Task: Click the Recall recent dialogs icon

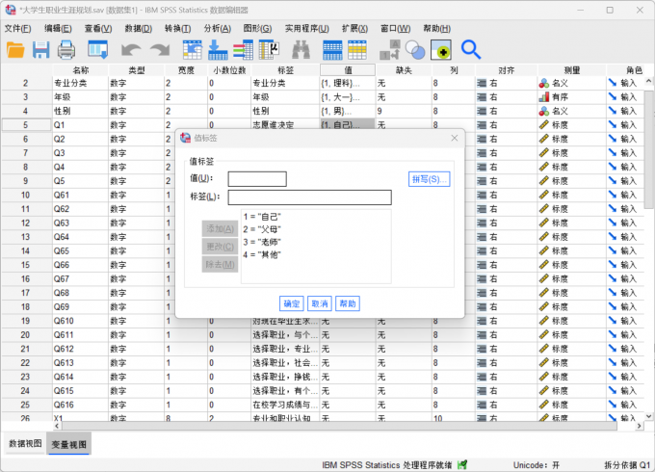Action: [97, 49]
